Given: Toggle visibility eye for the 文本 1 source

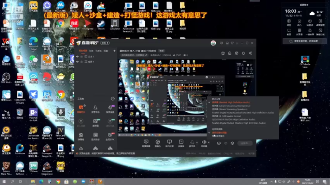Looking at the screenshot, I should coord(78,57).
